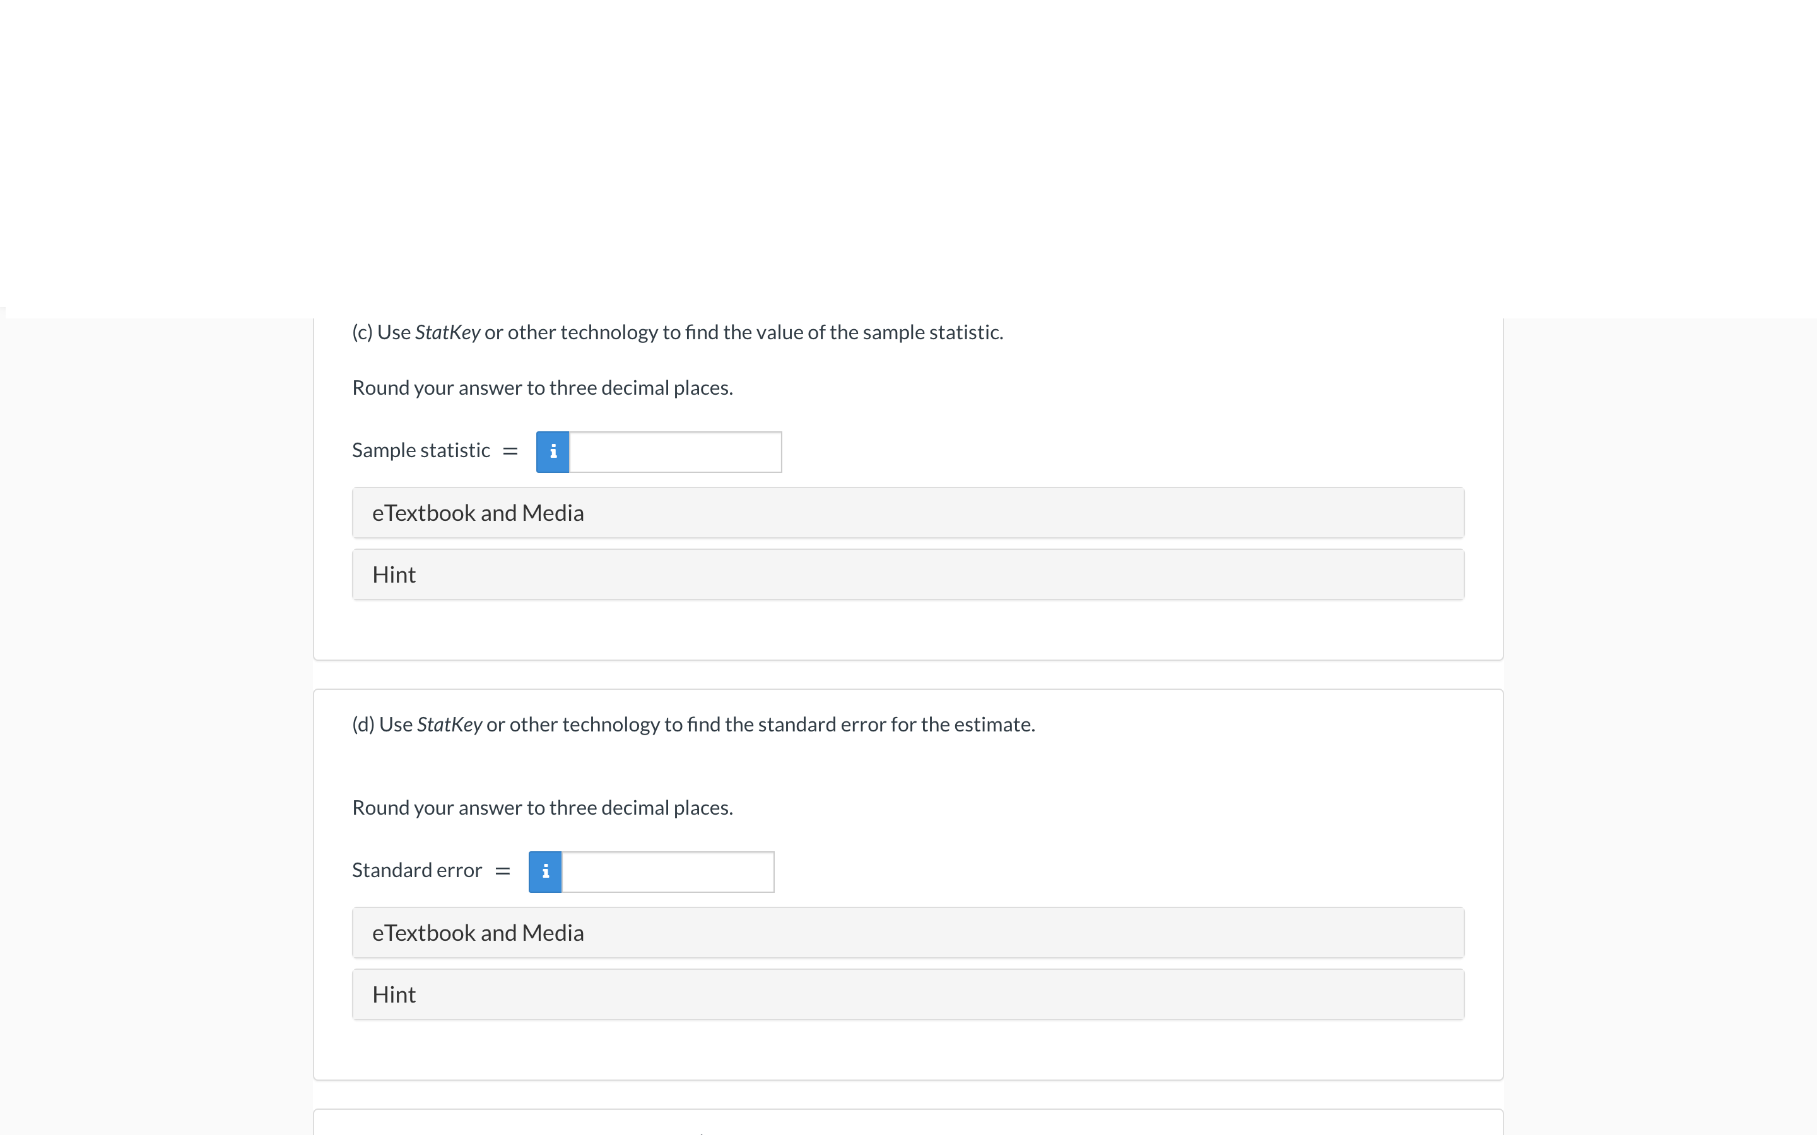
Task: Click the i icon next to the first answer box
Action: pos(553,451)
